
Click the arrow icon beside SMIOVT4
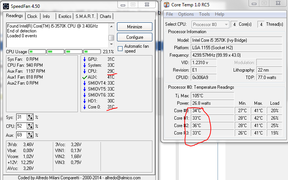tap(85, 83)
